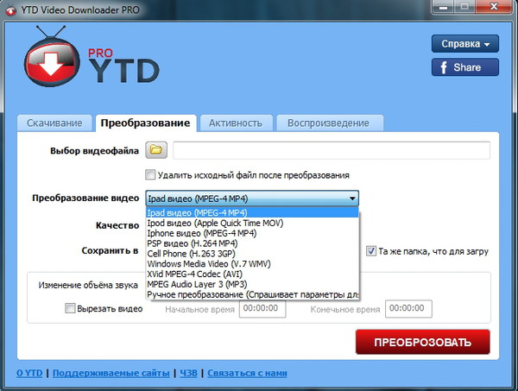The image size is (518, 391).
Task: Toggle the 'Вырезать видео' checkbox
Action: [x=70, y=309]
